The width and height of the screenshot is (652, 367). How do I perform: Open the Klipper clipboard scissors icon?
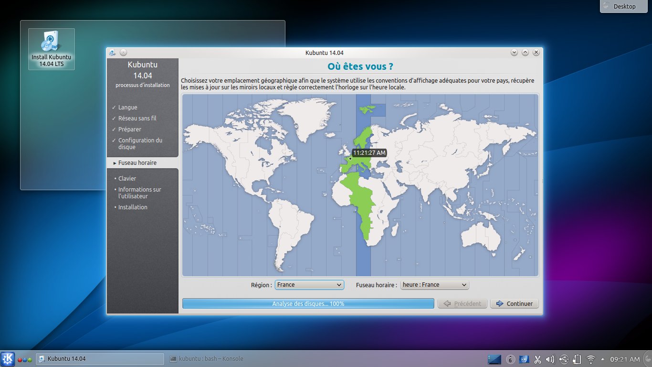point(537,359)
